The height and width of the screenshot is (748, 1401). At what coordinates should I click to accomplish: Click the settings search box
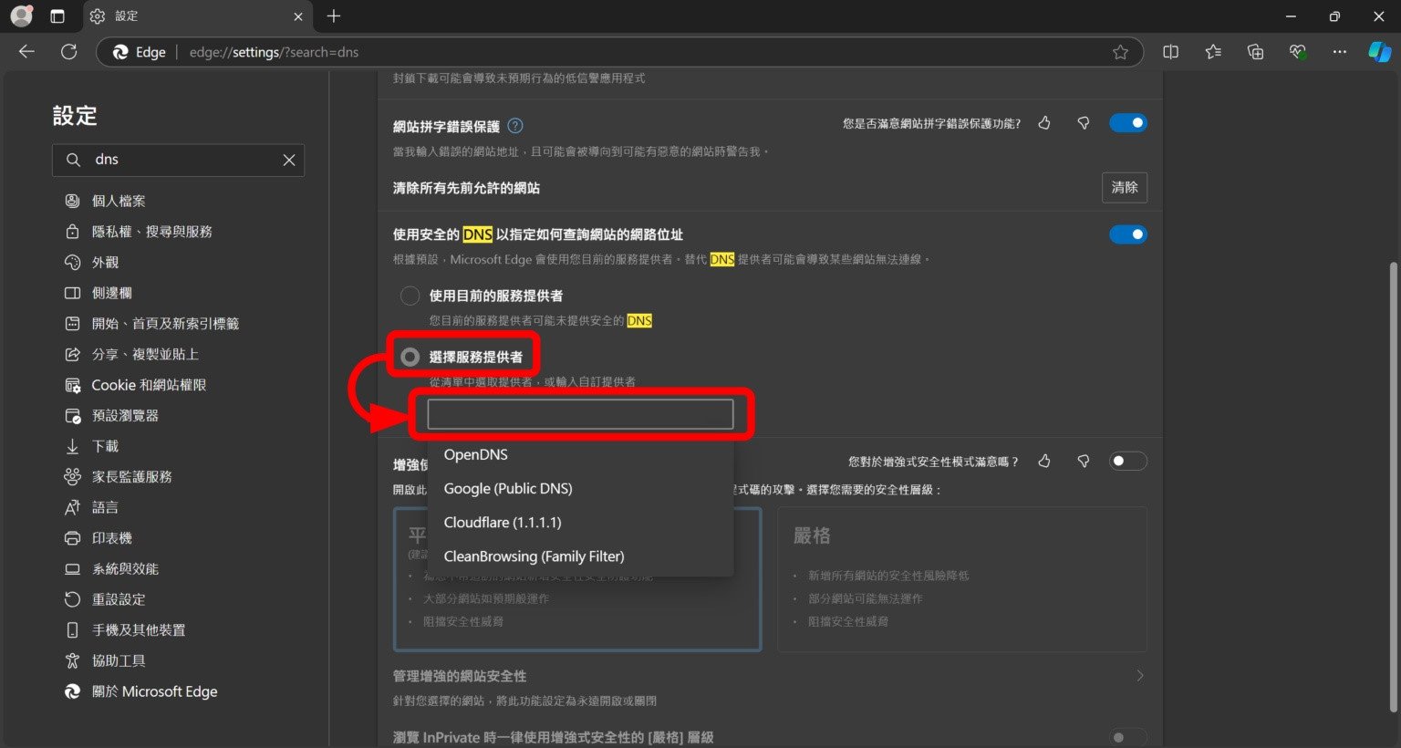[178, 160]
